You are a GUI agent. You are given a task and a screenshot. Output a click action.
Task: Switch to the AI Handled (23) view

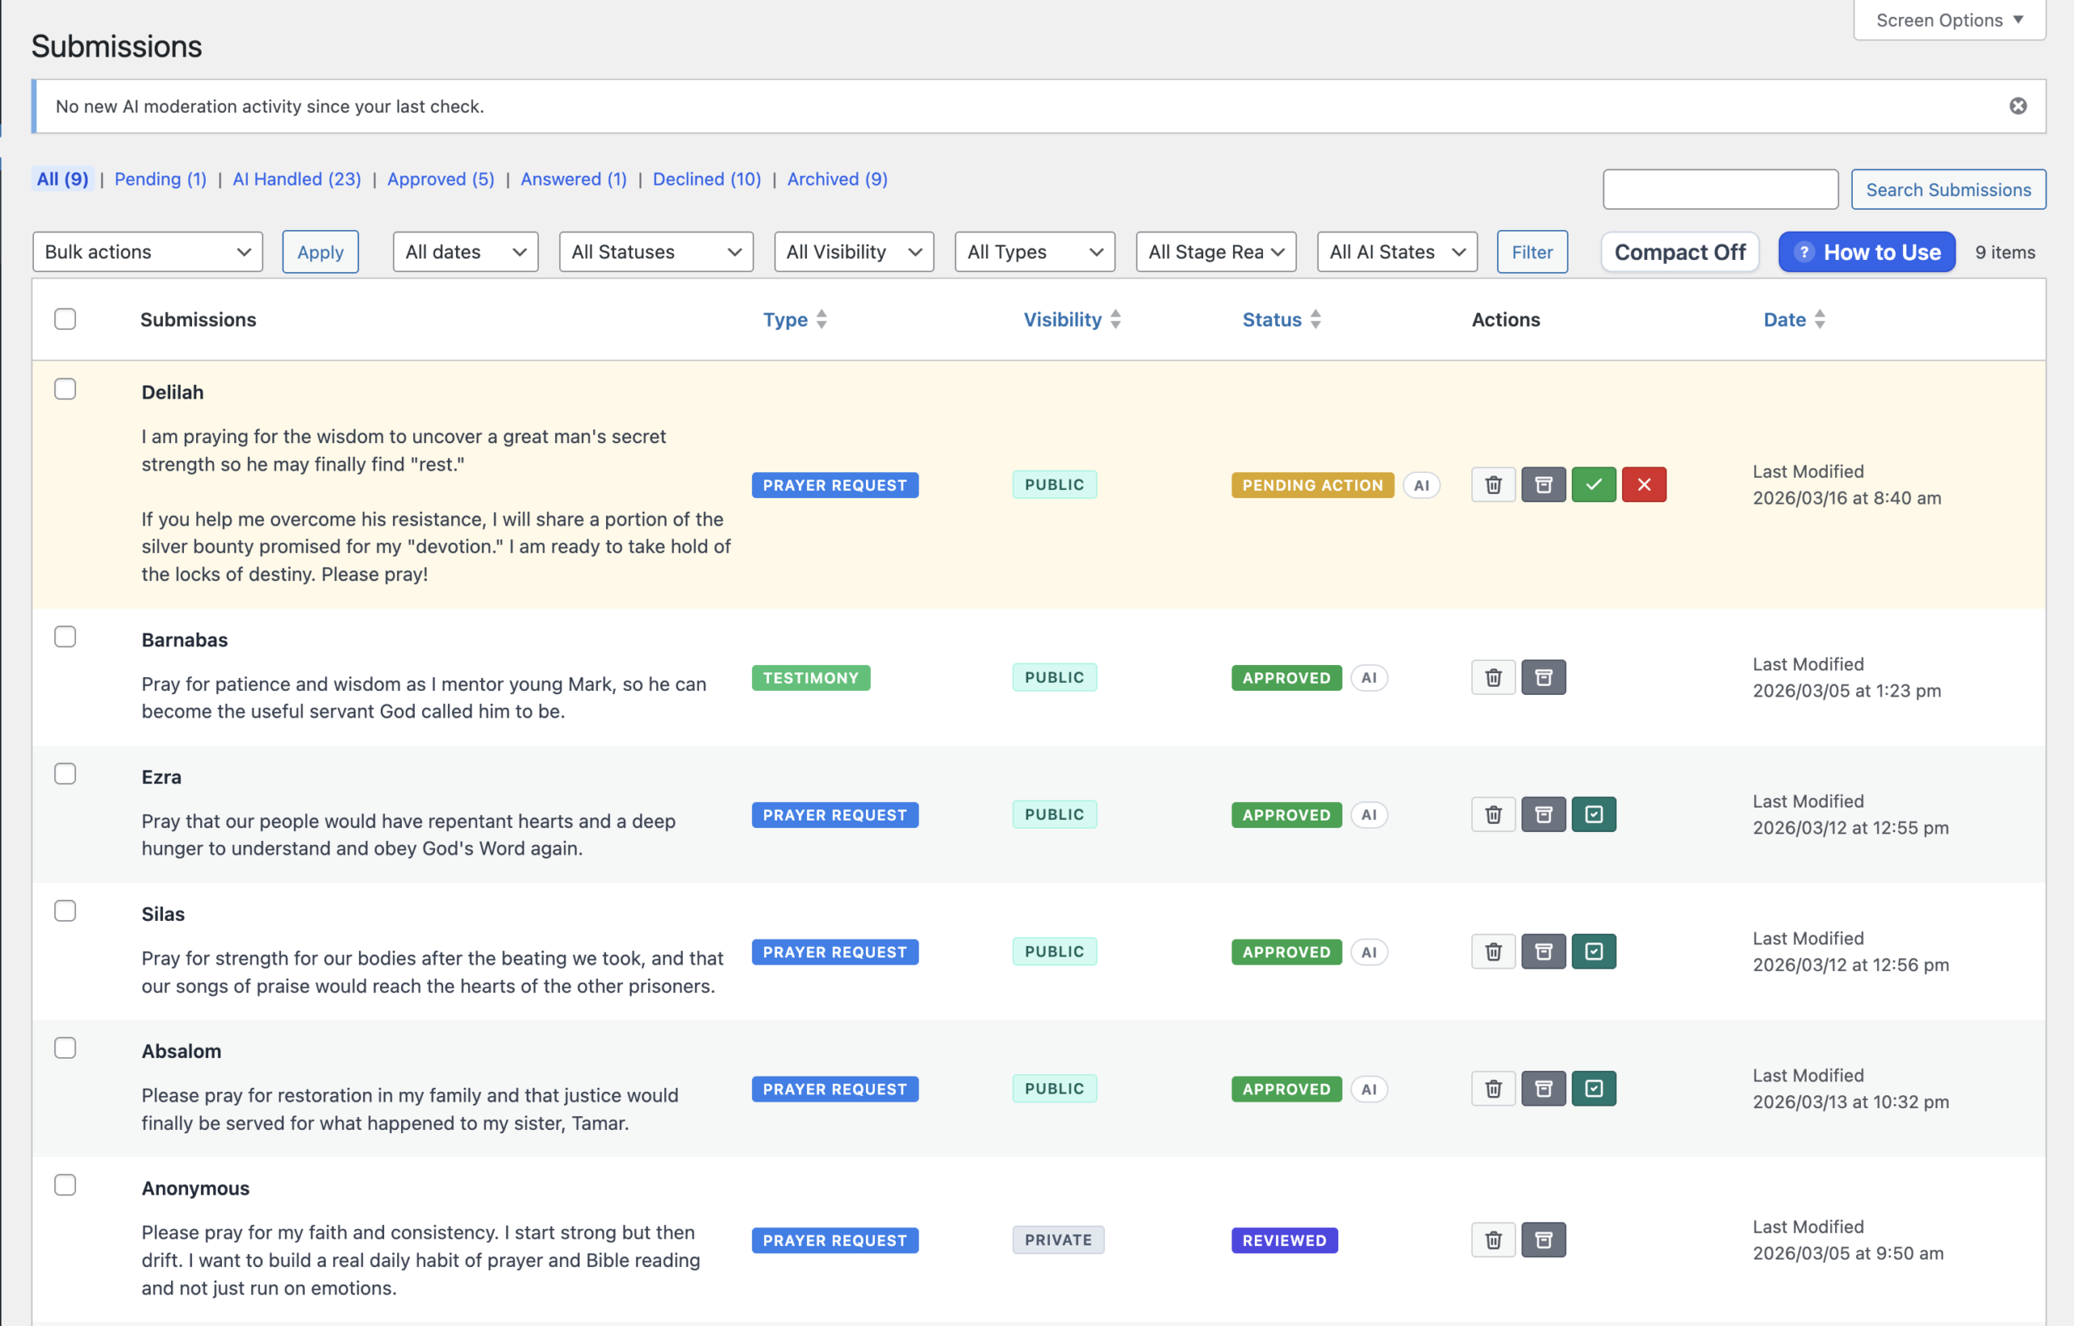click(297, 179)
